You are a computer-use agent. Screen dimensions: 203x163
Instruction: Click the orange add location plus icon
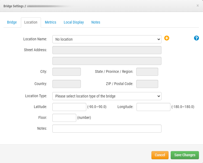(167, 38)
